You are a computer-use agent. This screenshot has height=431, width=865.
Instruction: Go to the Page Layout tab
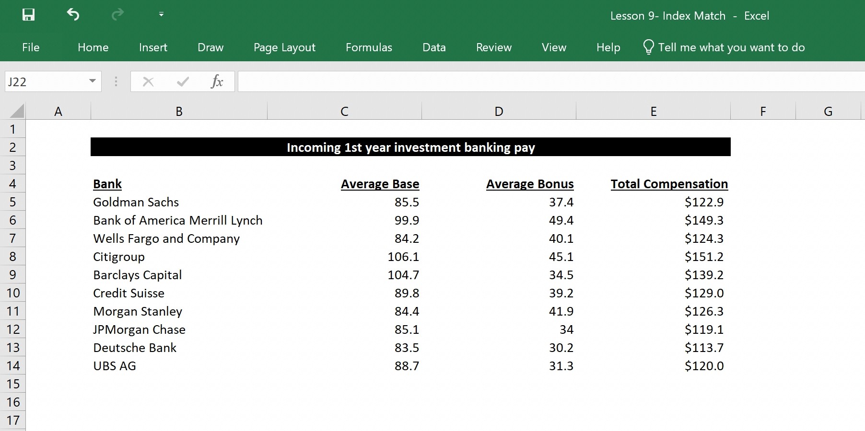pos(284,47)
